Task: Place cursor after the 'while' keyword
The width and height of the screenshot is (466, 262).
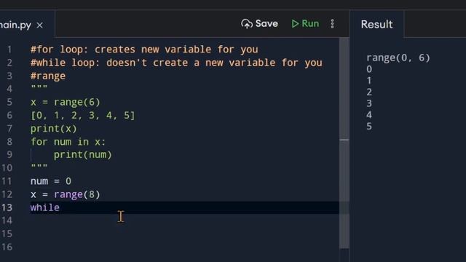Action: pos(60,207)
